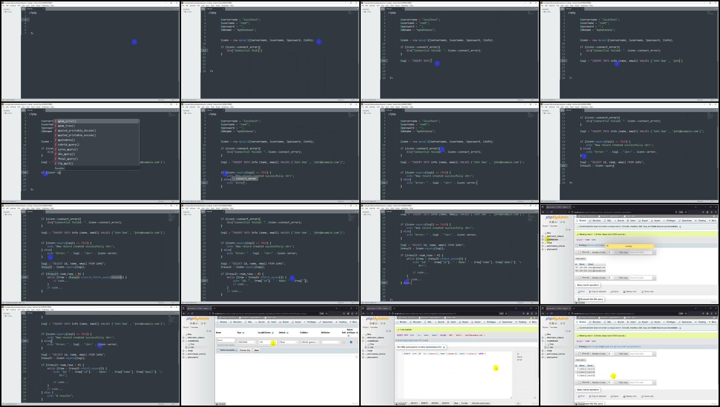This screenshot has height=407, width=720.
Task: Click the orange lock icon above 'More'
Action: (531, 318)
